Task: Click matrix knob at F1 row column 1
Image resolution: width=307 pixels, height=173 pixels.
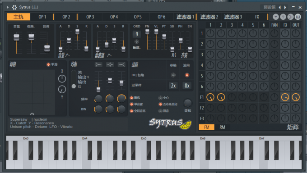Action: click(x=210, y=97)
